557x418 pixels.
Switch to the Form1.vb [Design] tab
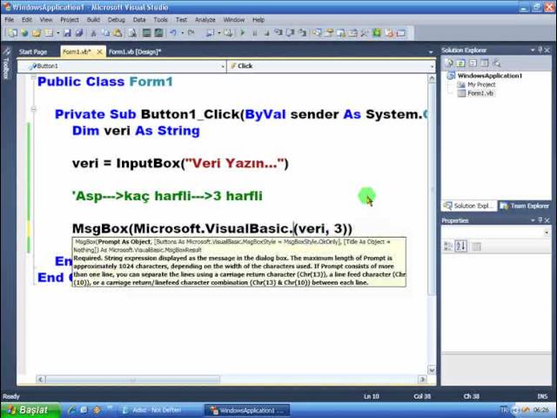coord(135,52)
